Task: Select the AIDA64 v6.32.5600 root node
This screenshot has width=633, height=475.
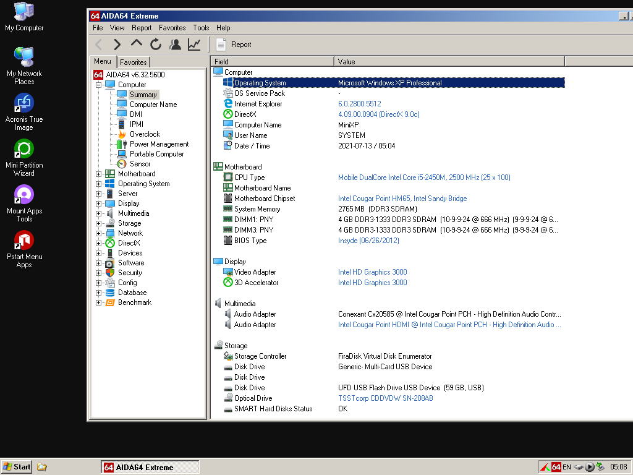Action: click(135, 75)
